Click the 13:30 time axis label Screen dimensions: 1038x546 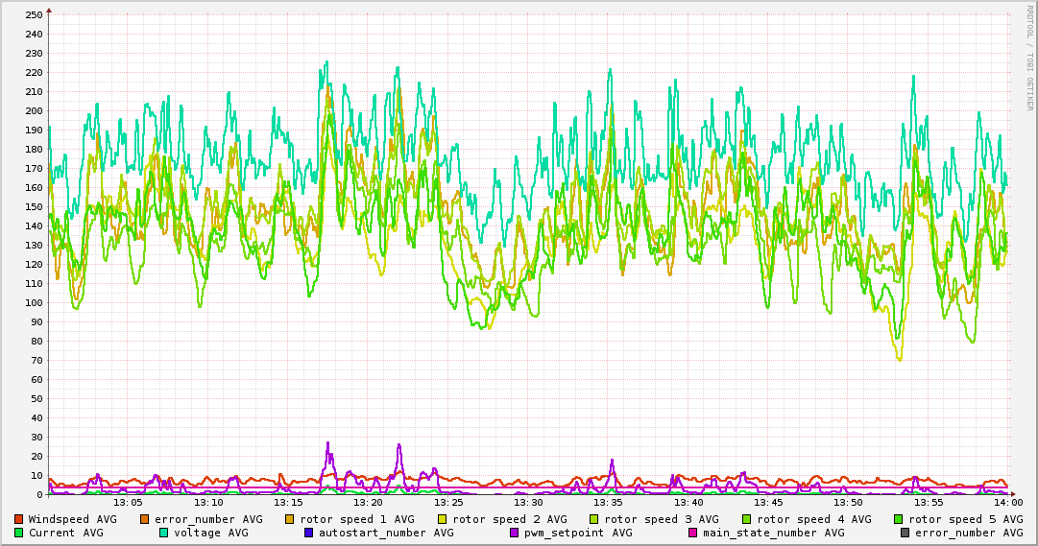pyautogui.click(x=528, y=503)
